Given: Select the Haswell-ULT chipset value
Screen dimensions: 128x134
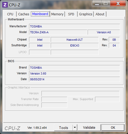Looking at the screenshot, I should (75, 40).
